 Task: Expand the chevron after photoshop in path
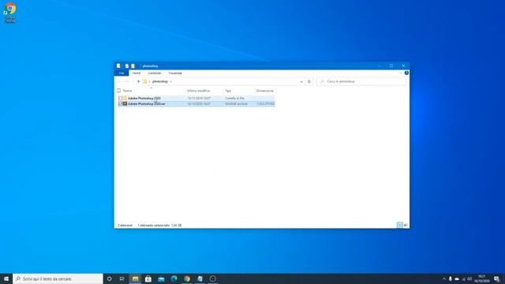click(170, 82)
